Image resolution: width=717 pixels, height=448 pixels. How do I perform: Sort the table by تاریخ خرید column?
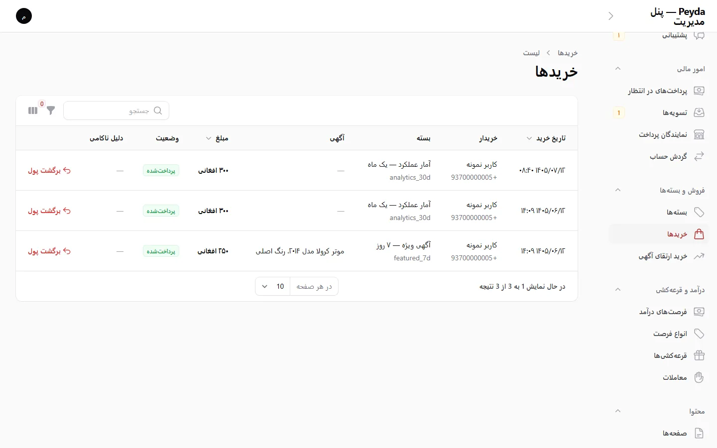546,138
